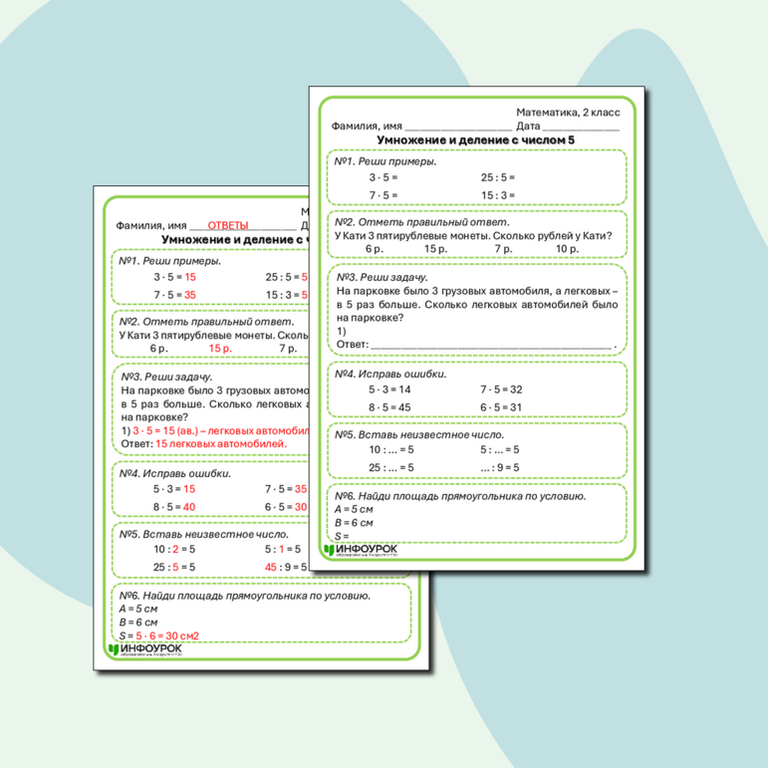Click the '... : 9 = 5' equation on blank worksheet
Screen dimensions: 768x768
tap(501, 467)
